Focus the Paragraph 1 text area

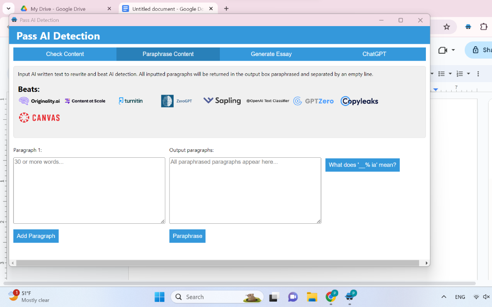point(89,190)
